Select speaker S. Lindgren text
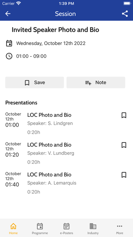This screenshot has width=133, height=237. pyautogui.click(x=50, y=123)
